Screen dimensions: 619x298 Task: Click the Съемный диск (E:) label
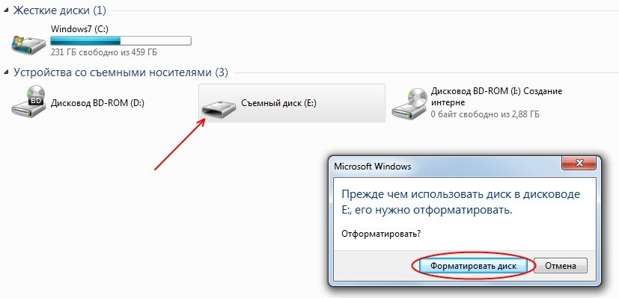click(278, 103)
